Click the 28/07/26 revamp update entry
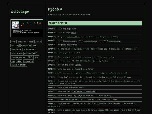Image resolution: width=152 pixels, height=114 pixels. (x=95, y=49)
